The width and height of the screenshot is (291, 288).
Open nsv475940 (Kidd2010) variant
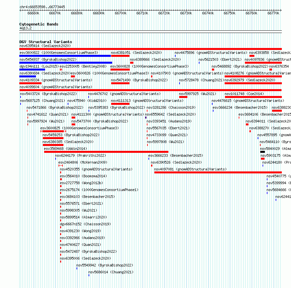click(87, 101)
